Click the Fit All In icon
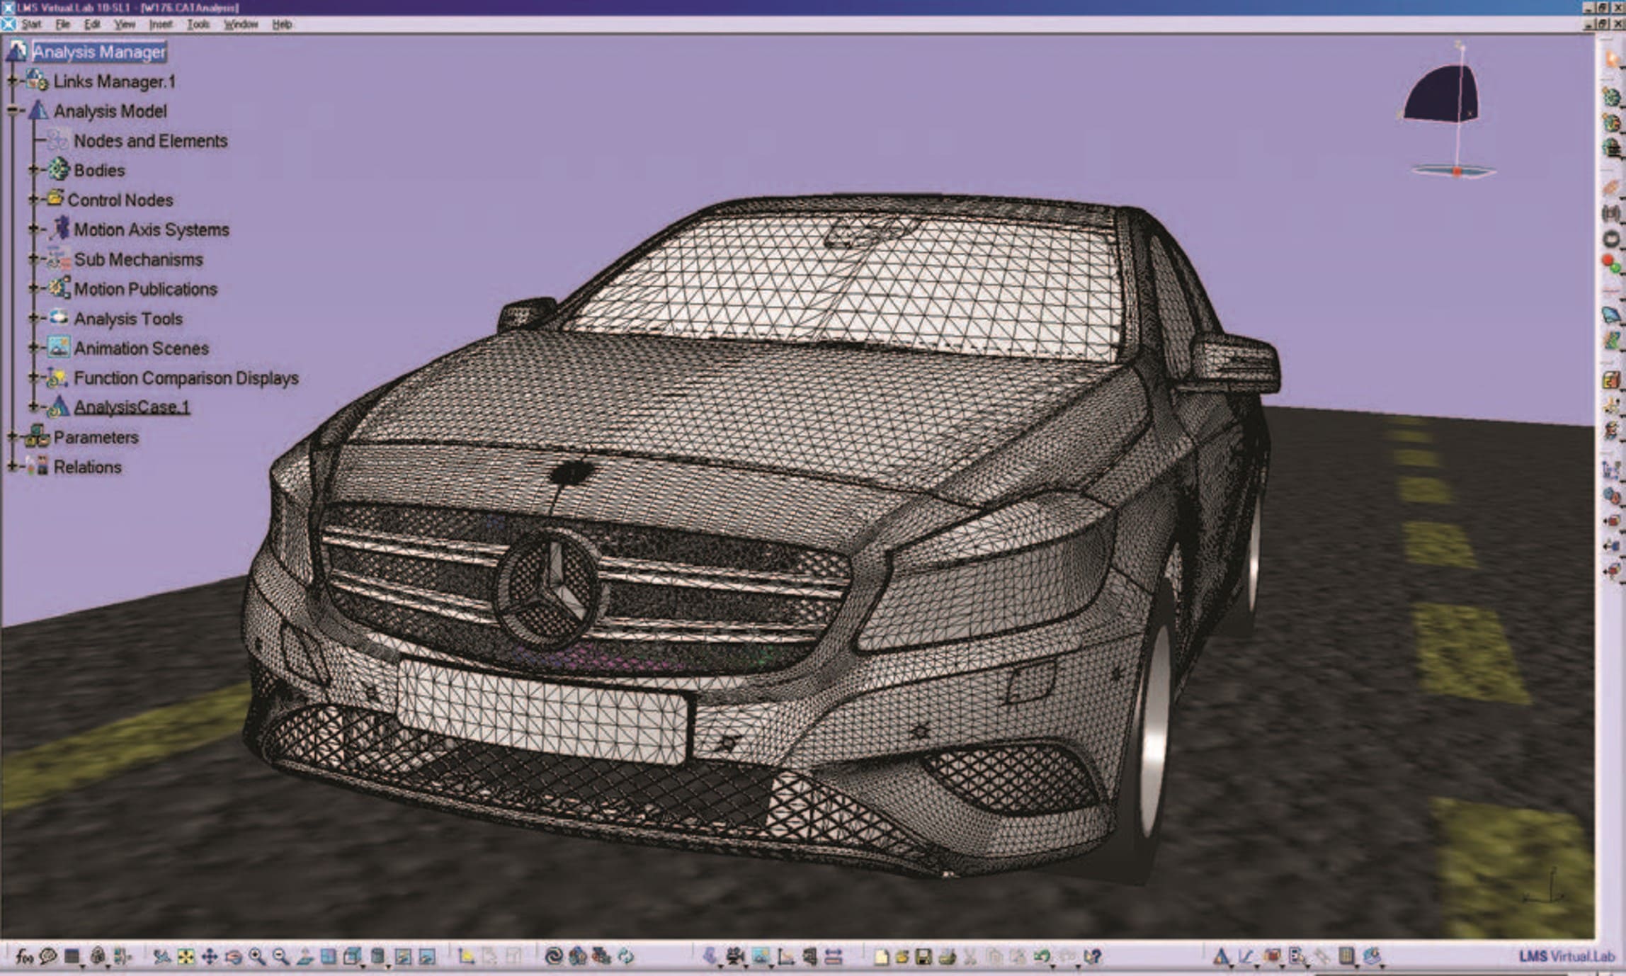1626x976 pixels. (186, 957)
